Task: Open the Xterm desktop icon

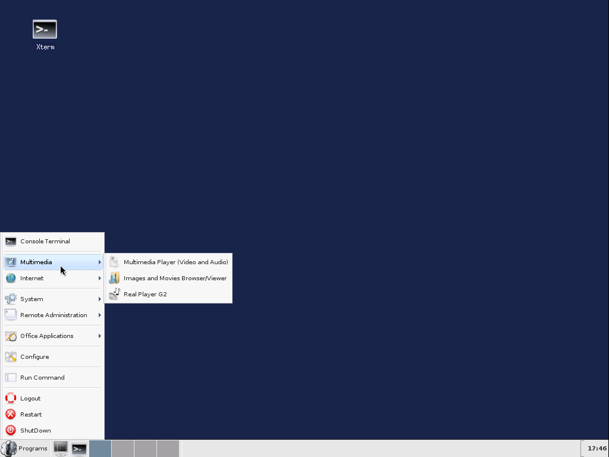Action: click(45, 29)
